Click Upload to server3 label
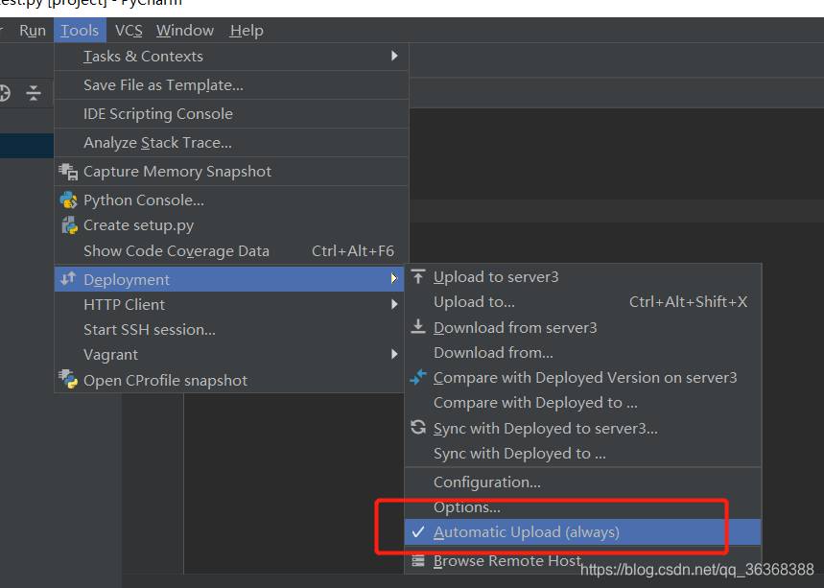Screen dimensions: 824x588 496,277
